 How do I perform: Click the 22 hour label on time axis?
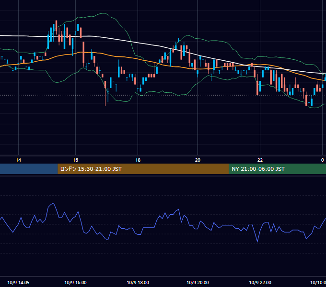260,160
